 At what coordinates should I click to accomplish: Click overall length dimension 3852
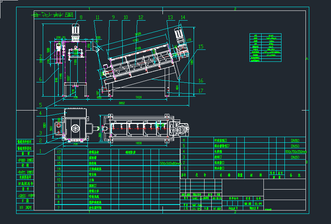122,103
